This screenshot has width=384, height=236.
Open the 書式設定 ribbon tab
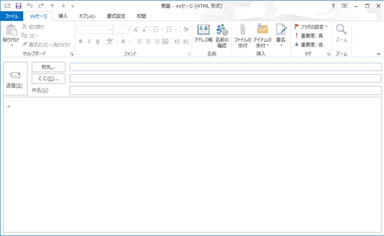(116, 16)
